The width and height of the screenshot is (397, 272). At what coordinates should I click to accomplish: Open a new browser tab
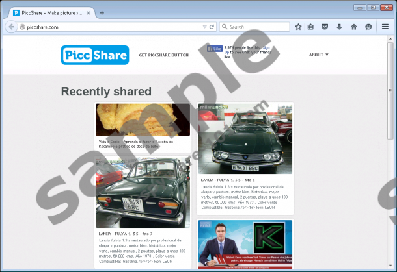pyautogui.click(x=102, y=12)
